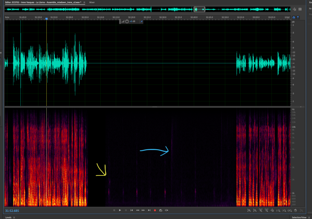Click Zoom In at In Point icon

278,210
